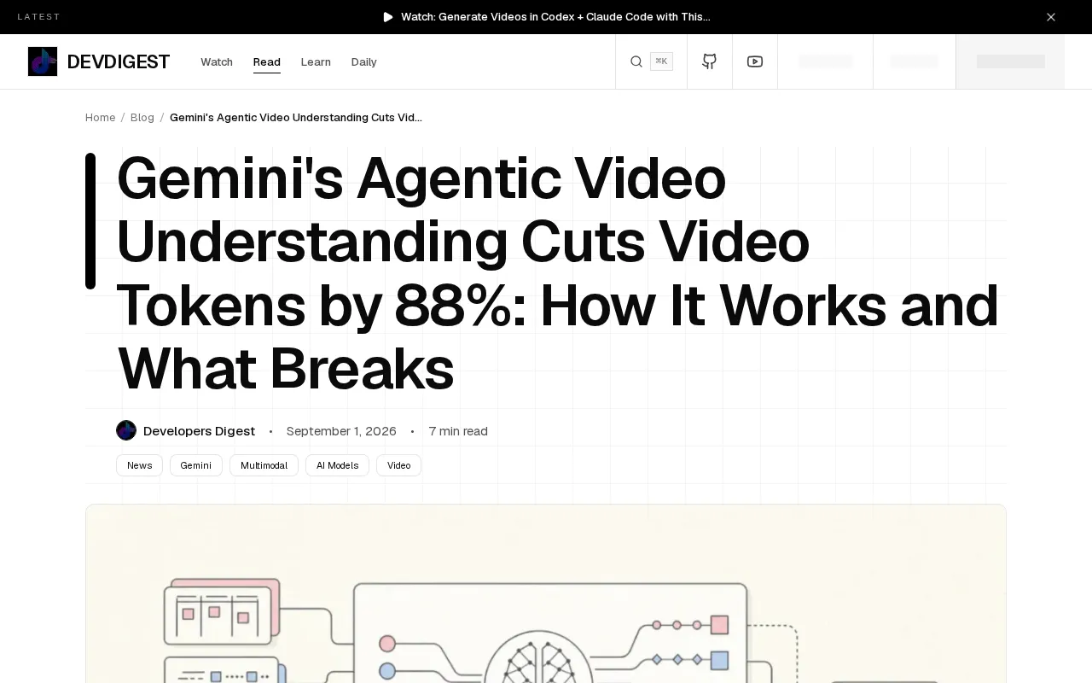Viewport: 1092px width, 683px height.
Task: Click the DEVDIGEST brand name
Action: tap(119, 61)
